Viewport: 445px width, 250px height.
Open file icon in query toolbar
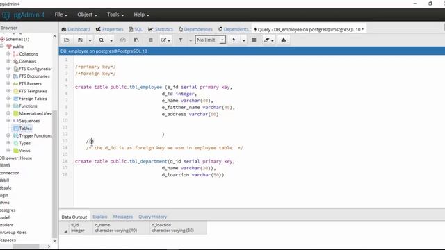click(67, 40)
